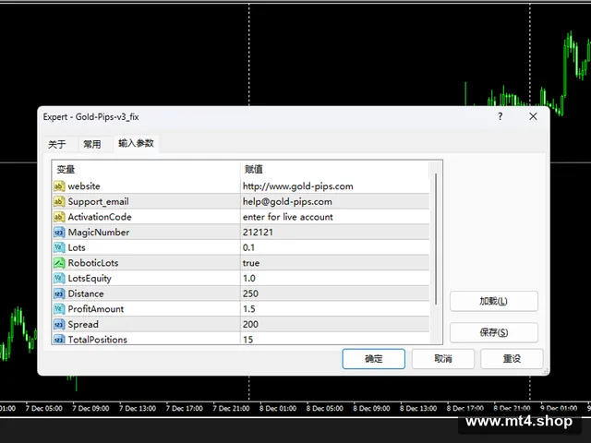Click the integer icon beside Spread
This screenshot has height=443, width=591.
(x=59, y=324)
